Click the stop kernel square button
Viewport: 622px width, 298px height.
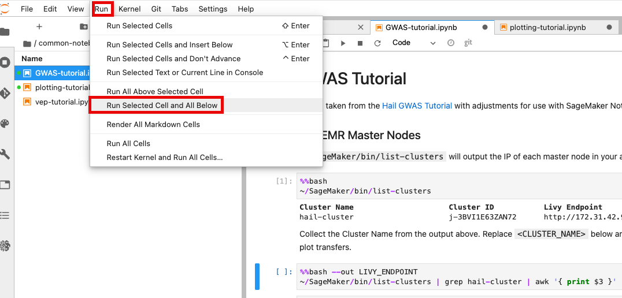coord(360,43)
